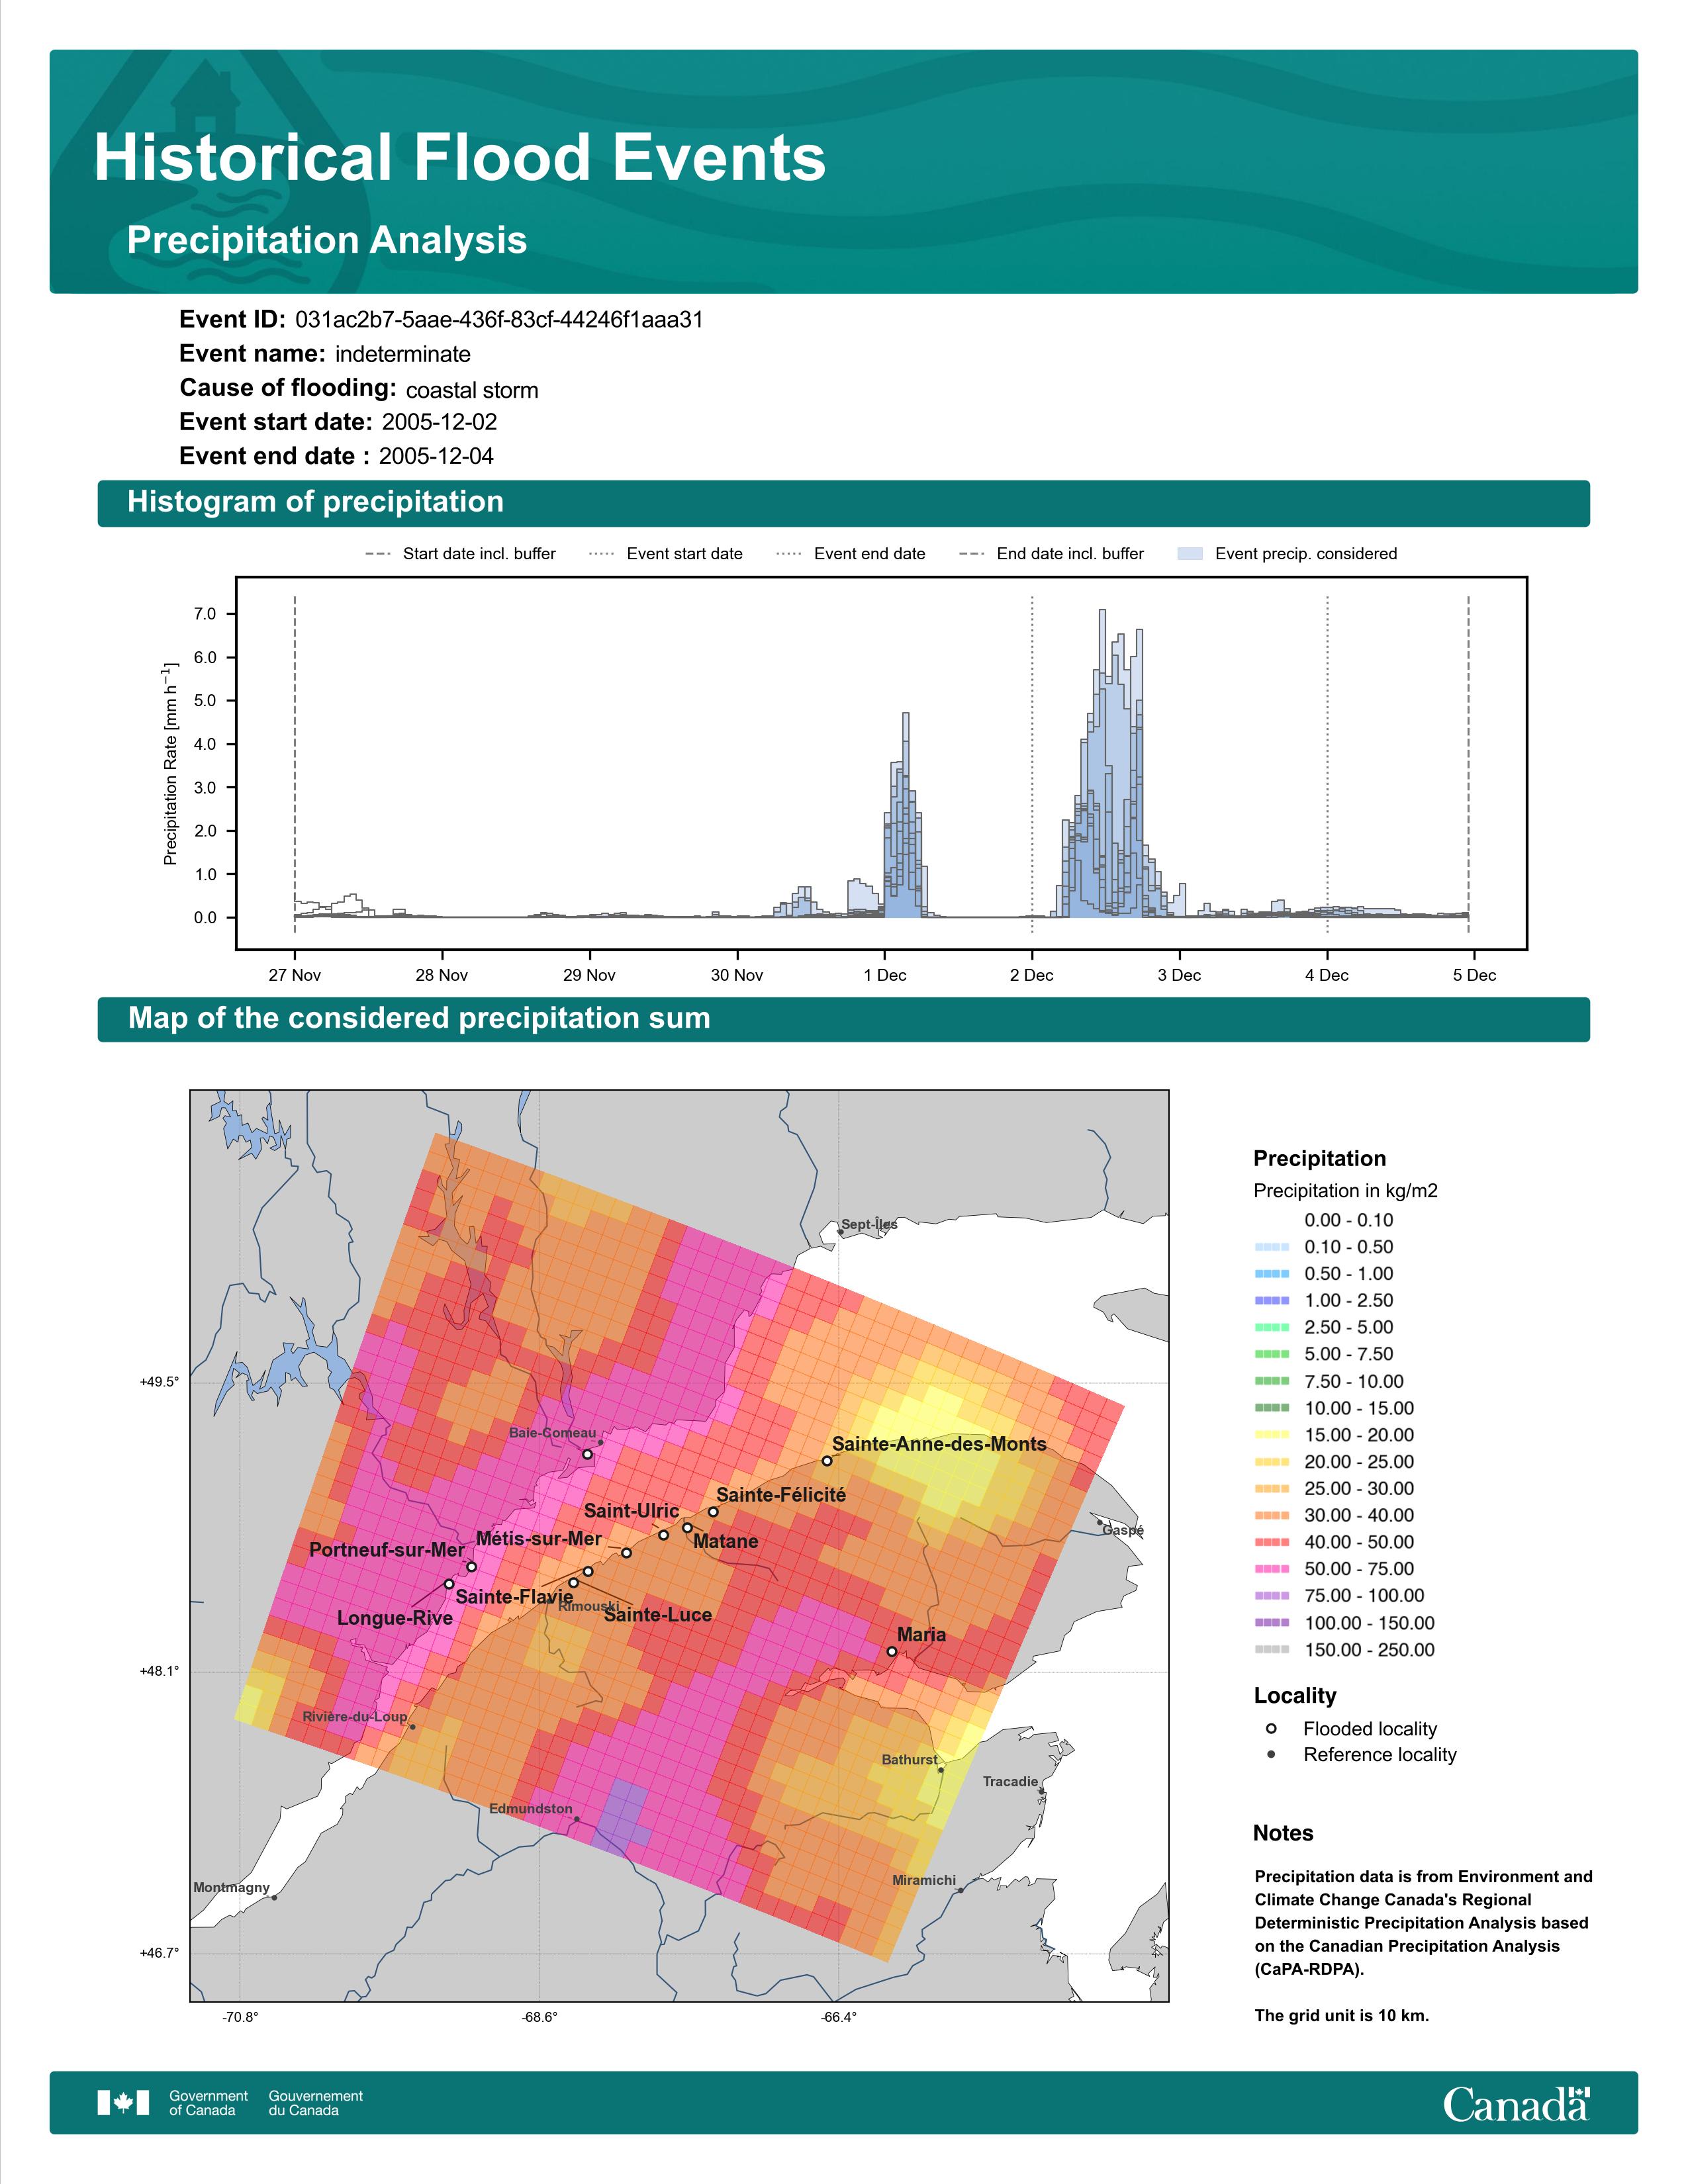Click the '1 Dec' axis label
The image size is (1688, 2184).
tap(885, 975)
